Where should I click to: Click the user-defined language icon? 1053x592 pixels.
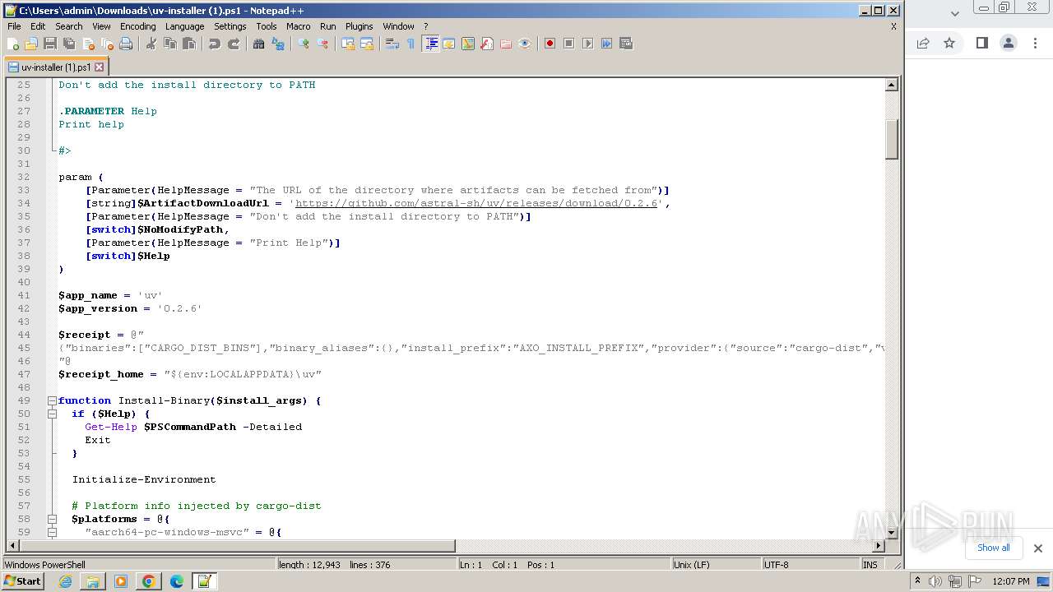(449, 44)
